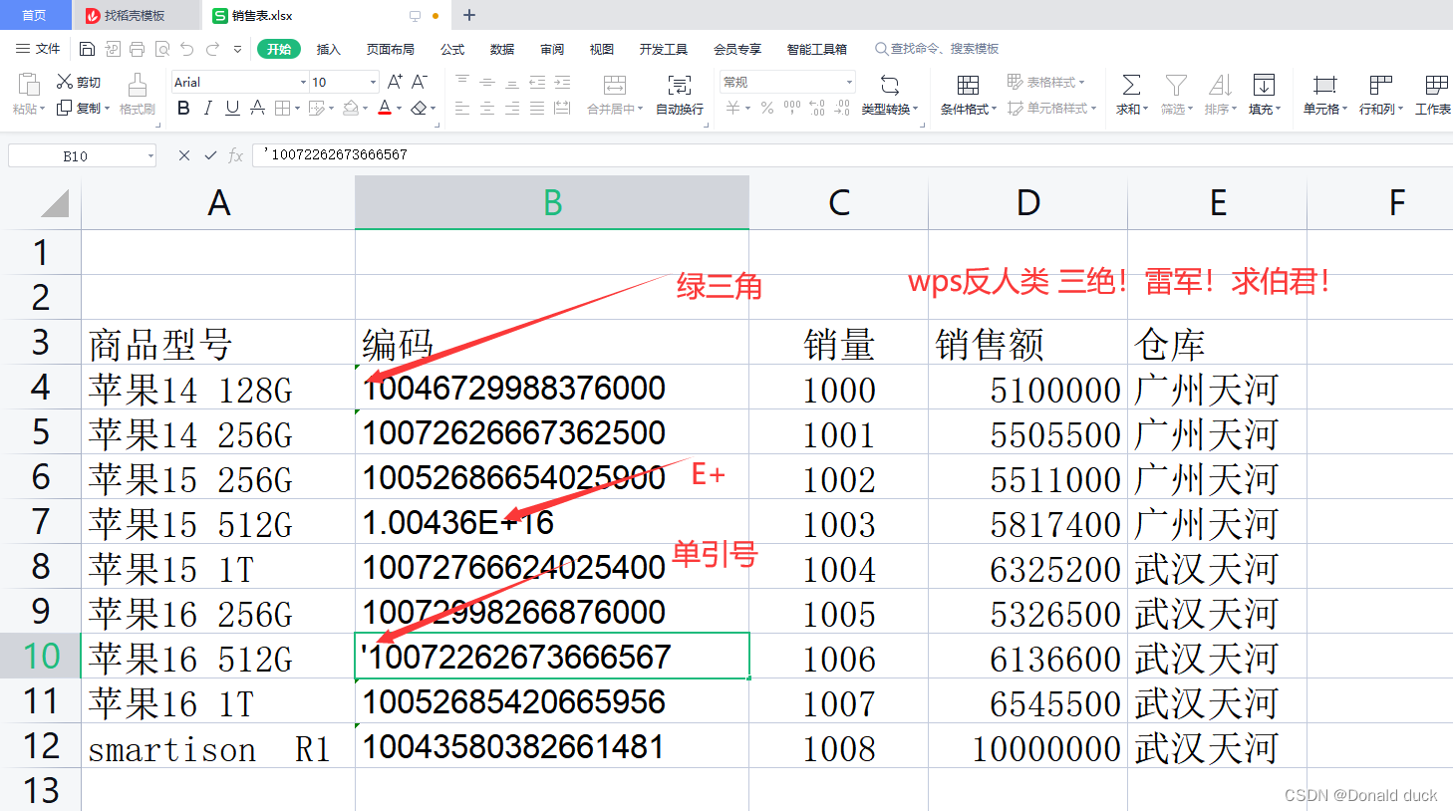Switch to the Page Layout (页面布局) tab

391,49
